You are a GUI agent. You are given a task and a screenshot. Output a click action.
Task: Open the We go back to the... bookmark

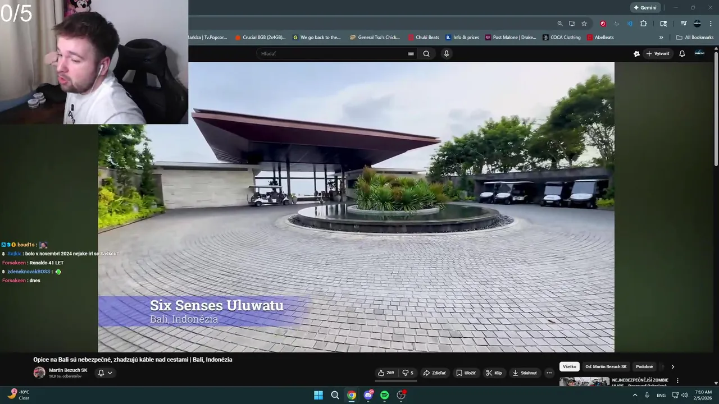(x=317, y=38)
